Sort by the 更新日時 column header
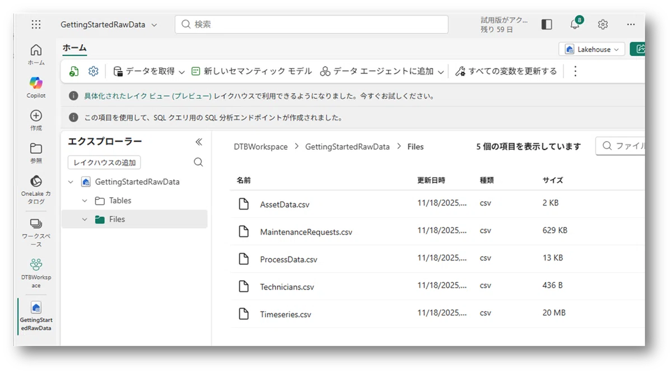Screen dimensions: 672x373 431,180
